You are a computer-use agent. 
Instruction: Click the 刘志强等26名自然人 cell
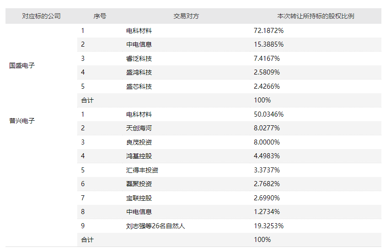click(155, 226)
